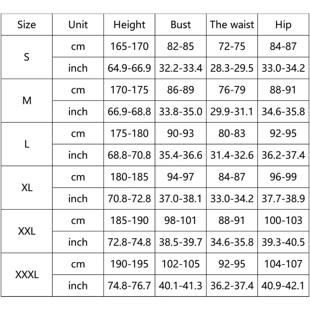310x310 pixels.
Task: Select the 86-89 bust cell
Action: click(181, 90)
